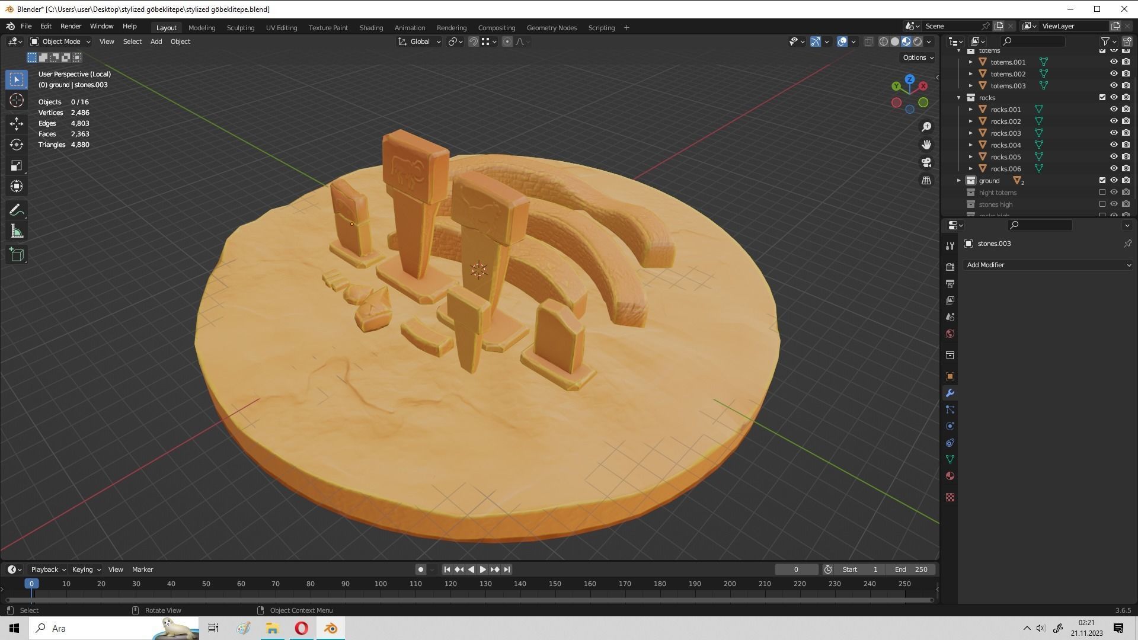The width and height of the screenshot is (1138, 640).
Task: Open the Add menu in viewport header
Action: [156, 41]
